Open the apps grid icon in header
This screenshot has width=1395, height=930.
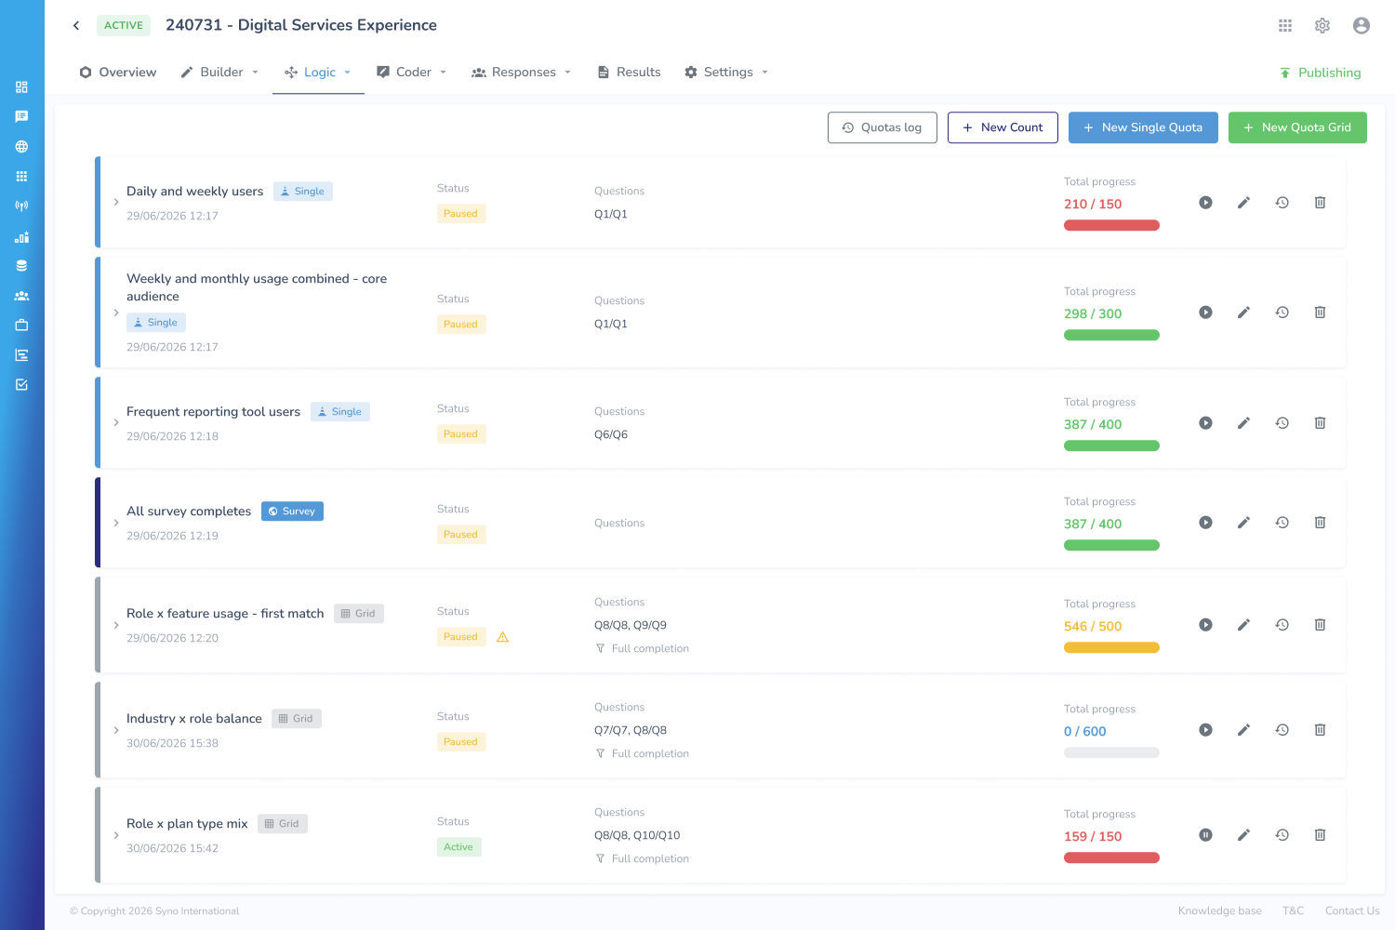pyautogui.click(x=1285, y=26)
